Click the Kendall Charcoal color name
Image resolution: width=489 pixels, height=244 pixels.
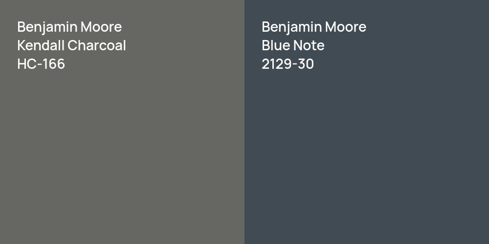[71, 45]
